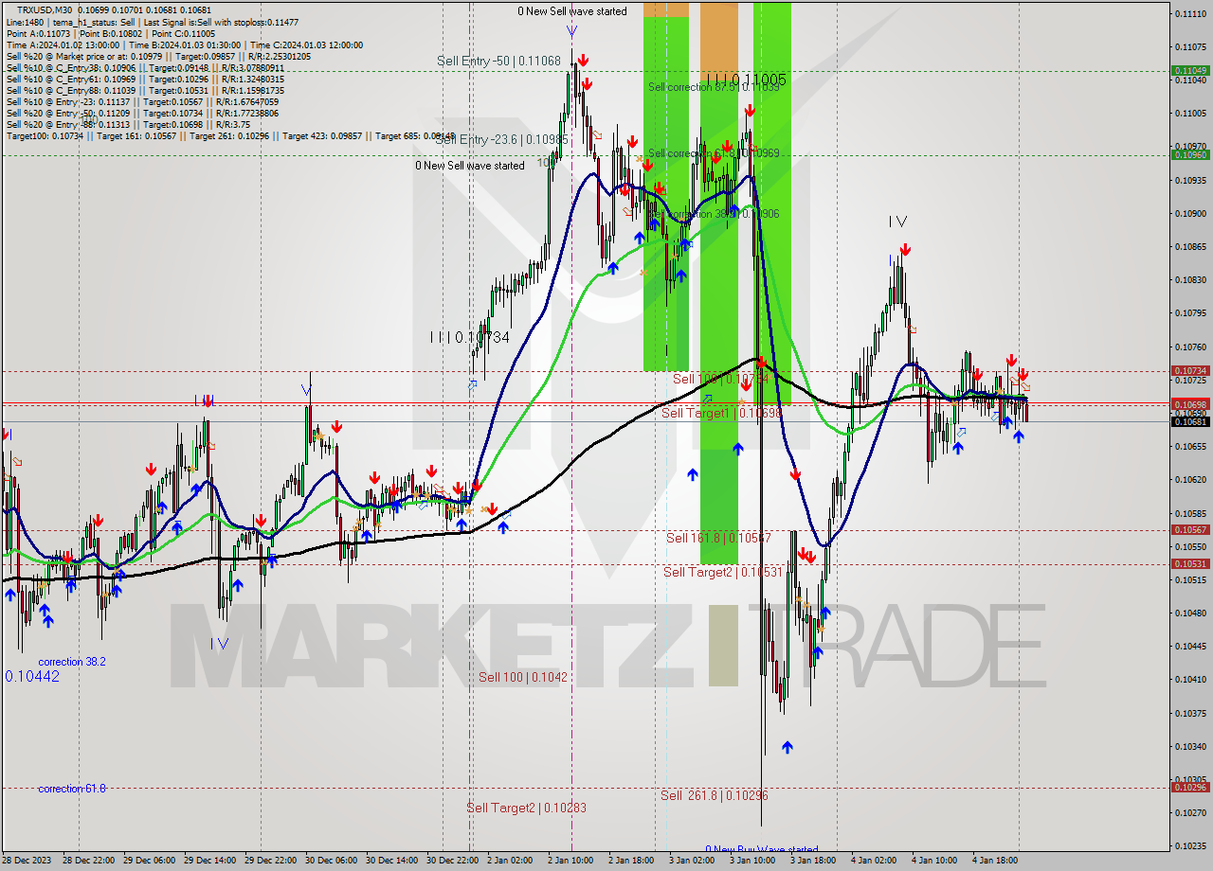Click the Sell 261.8 | 0.10296 label
Screen dimensions: 1213x871
pyautogui.click(x=715, y=795)
